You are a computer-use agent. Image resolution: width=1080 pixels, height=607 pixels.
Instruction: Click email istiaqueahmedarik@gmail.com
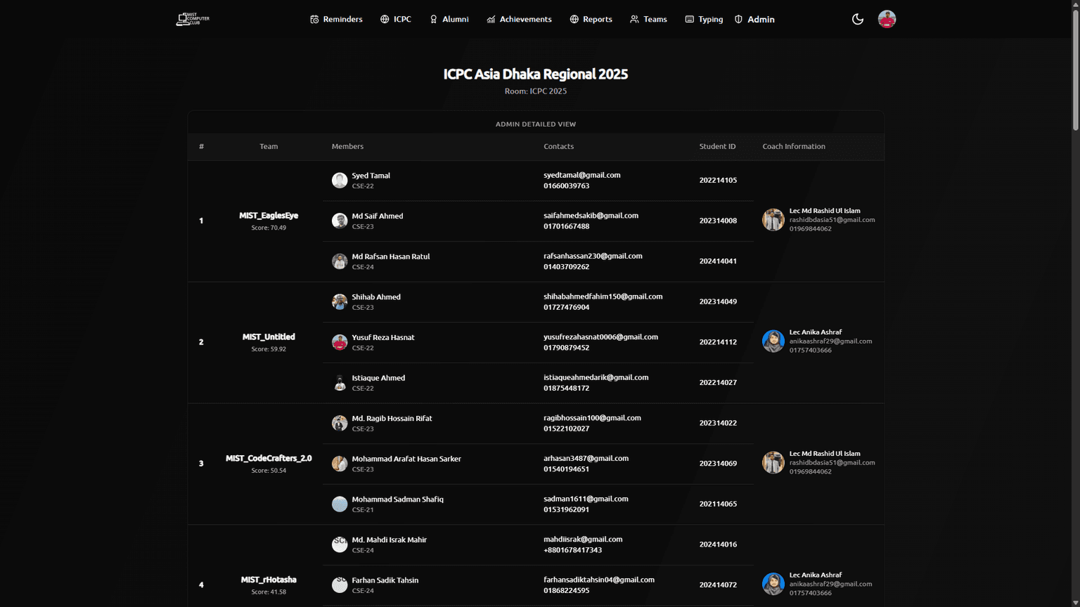pos(596,377)
